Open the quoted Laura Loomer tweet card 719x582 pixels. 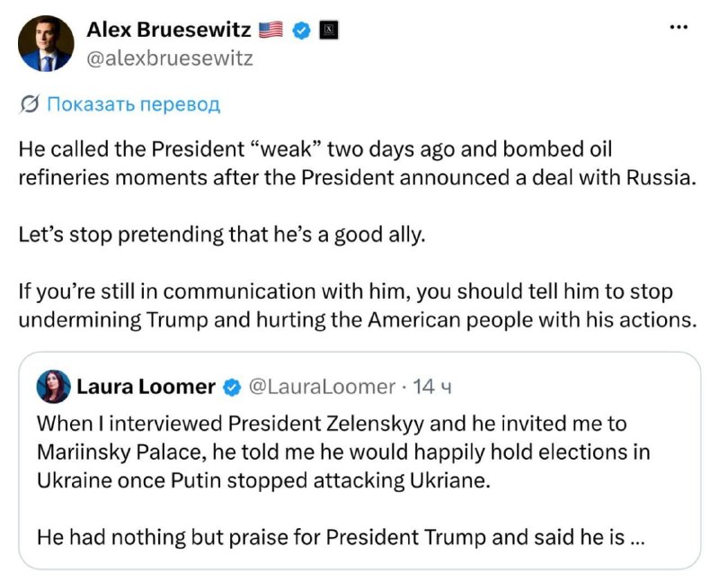(x=359, y=461)
